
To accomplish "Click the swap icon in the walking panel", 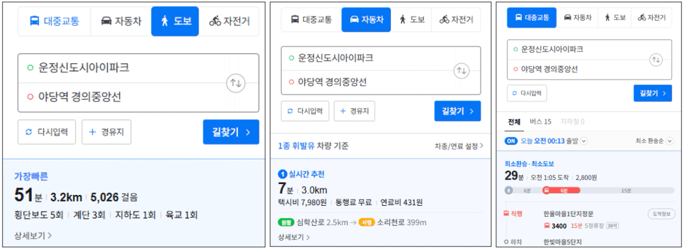I will click(x=235, y=82).
